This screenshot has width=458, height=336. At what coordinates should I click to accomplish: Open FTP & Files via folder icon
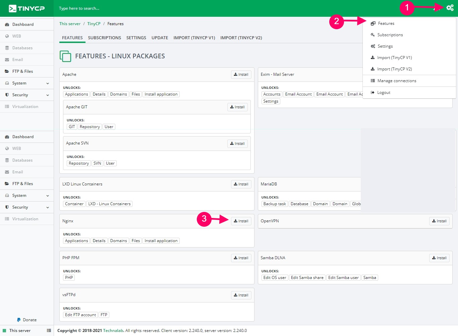(x=7, y=71)
